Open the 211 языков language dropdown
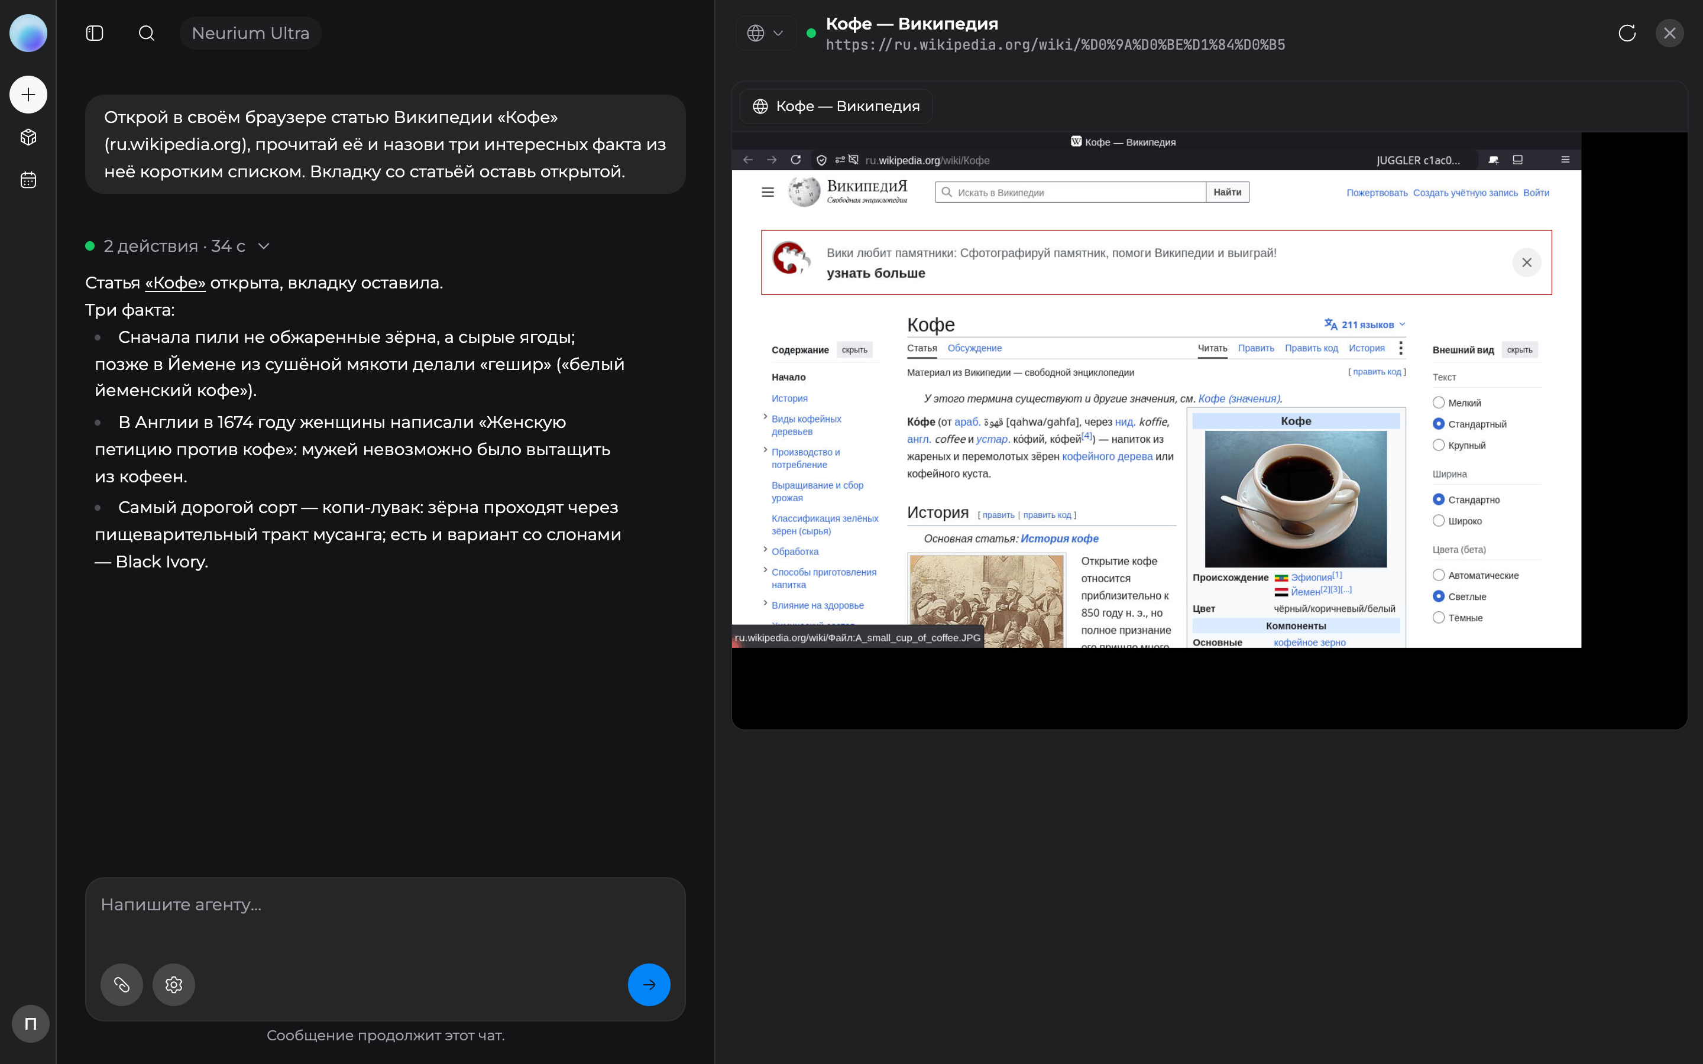1703x1064 pixels. 1365,325
